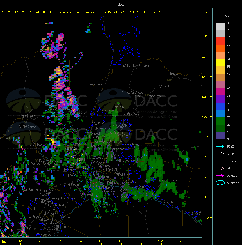Click the pink bip arrow icon

(x=220, y=168)
